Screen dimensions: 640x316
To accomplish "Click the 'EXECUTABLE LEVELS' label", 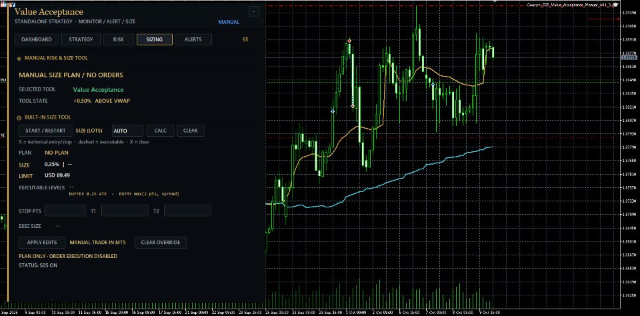I will pos(41,187).
